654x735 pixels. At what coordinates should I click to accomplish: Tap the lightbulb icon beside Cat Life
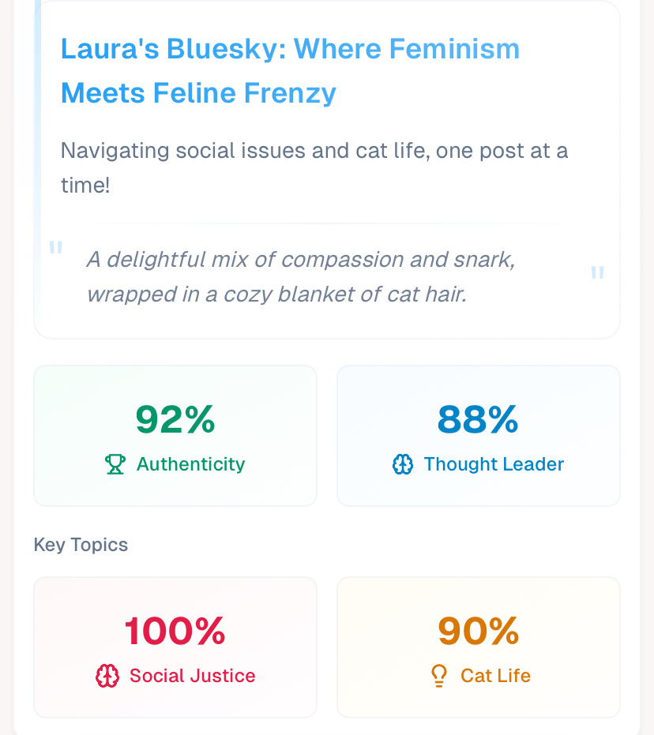441,676
